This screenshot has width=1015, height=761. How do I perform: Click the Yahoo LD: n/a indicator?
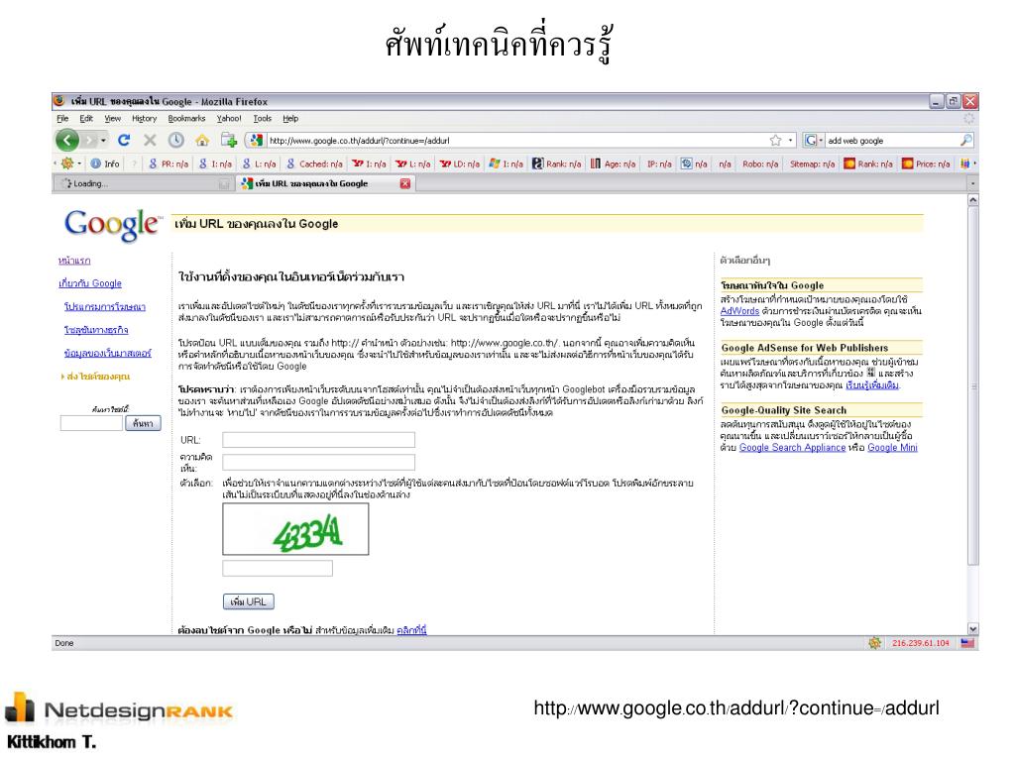coord(460,163)
